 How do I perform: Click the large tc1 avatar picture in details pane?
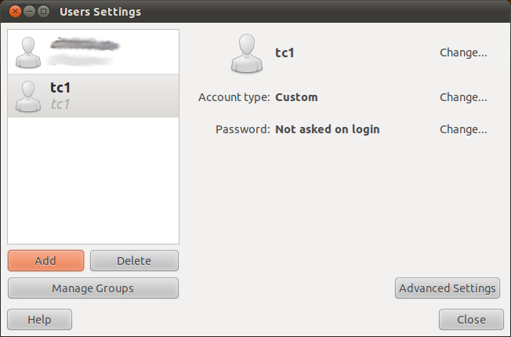click(x=247, y=53)
